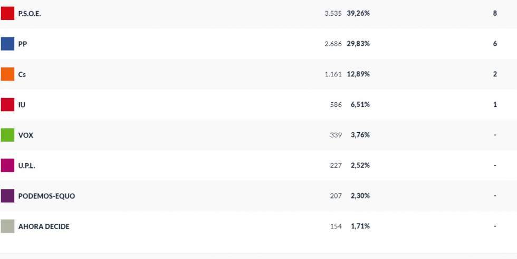The width and height of the screenshot is (517, 259).
Task: Open the VOX party label
Action: (26, 135)
